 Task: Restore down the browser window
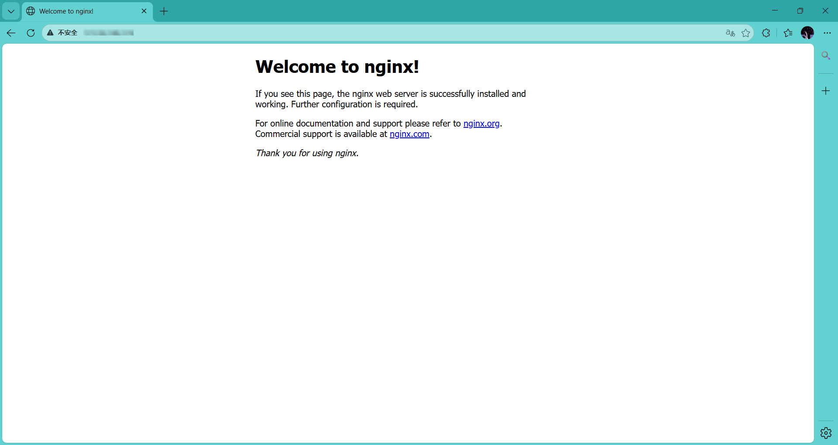click(x=800, y=11)
